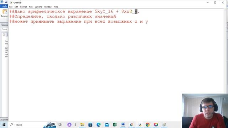Open the Options menu in IDLE

(38, 7)
